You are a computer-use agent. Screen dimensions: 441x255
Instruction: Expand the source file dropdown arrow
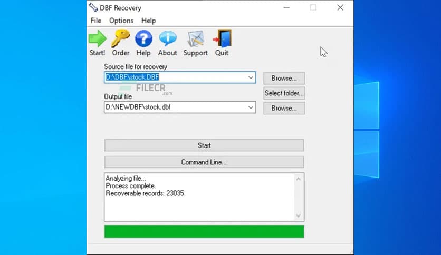coord(251,77)
